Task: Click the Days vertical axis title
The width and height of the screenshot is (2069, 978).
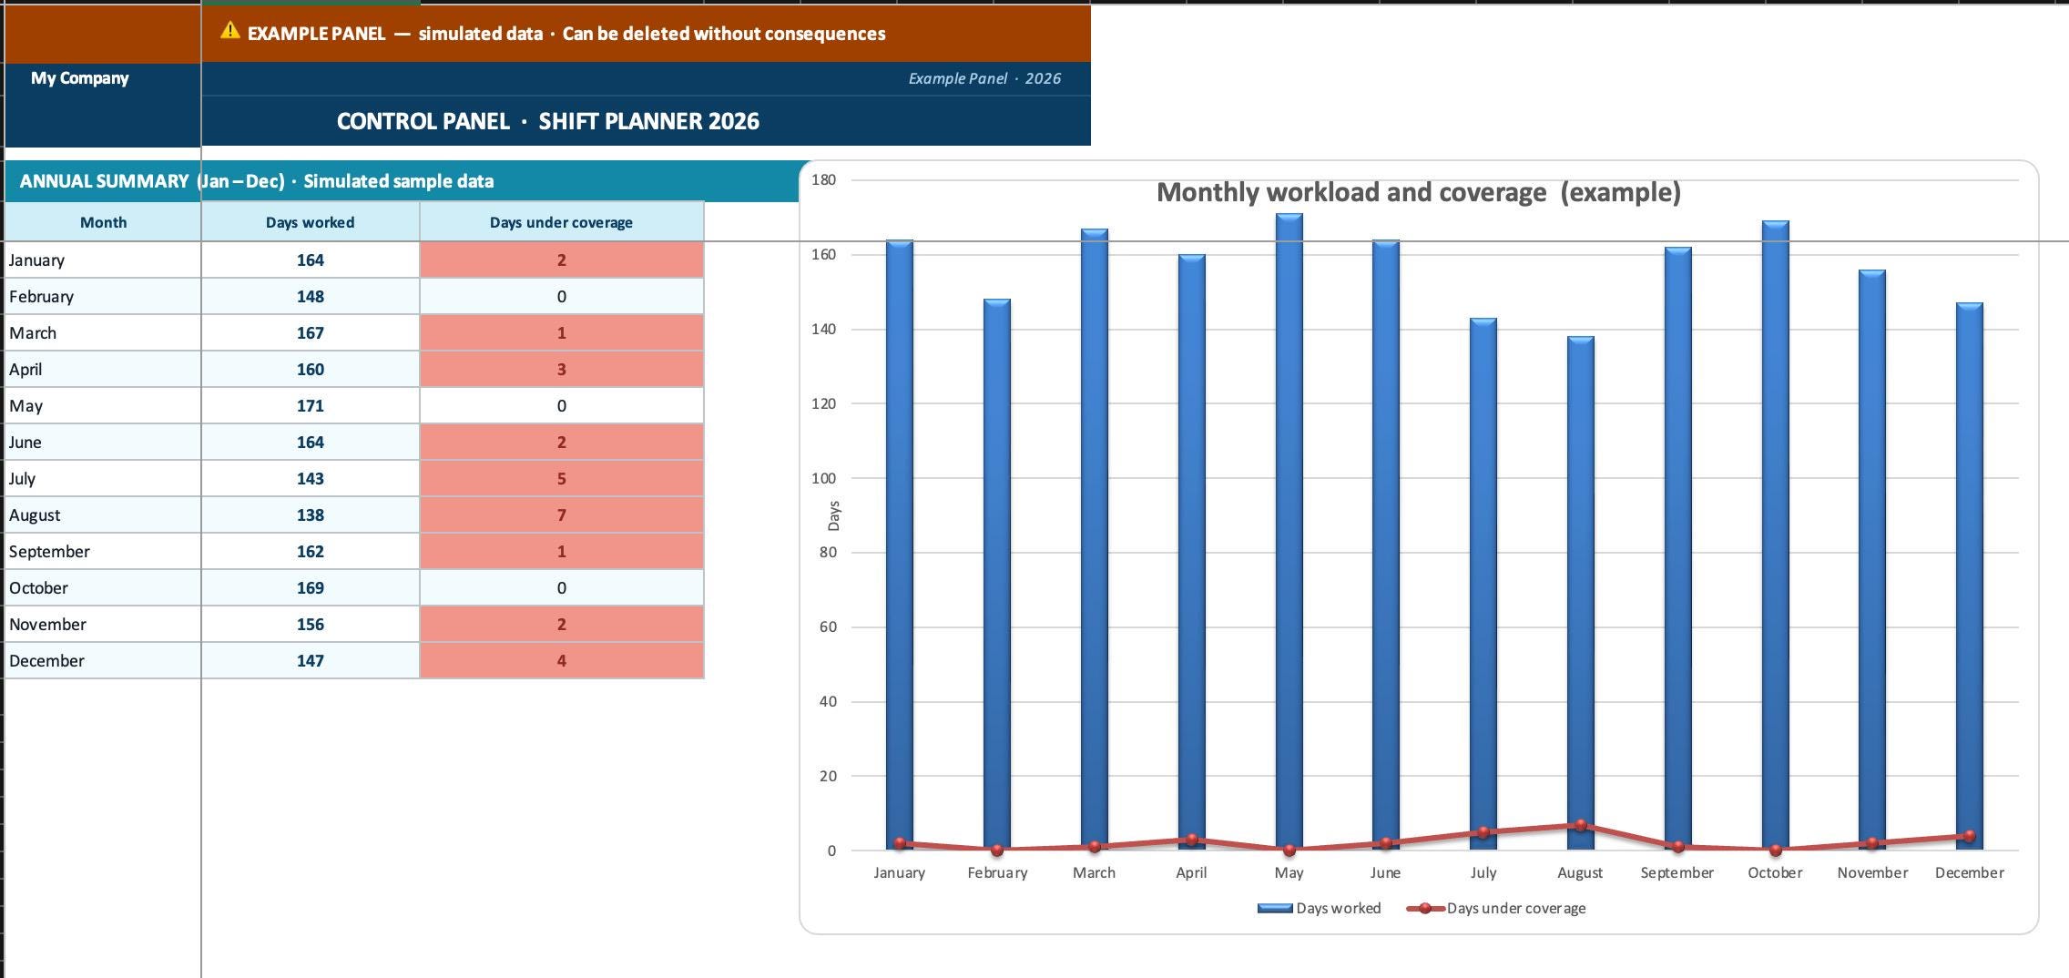Action: 833,515
